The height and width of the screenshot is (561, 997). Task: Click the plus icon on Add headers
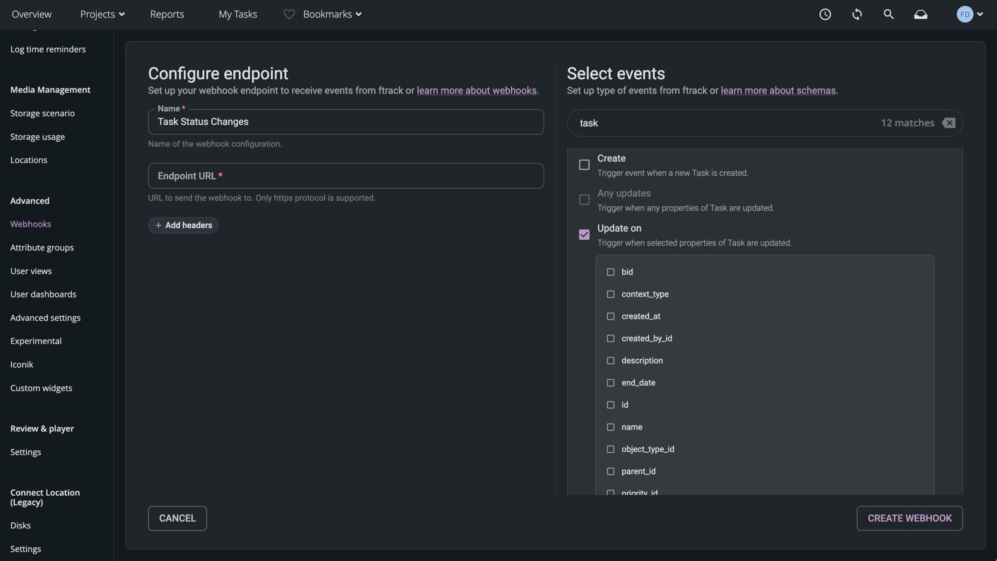158,225
